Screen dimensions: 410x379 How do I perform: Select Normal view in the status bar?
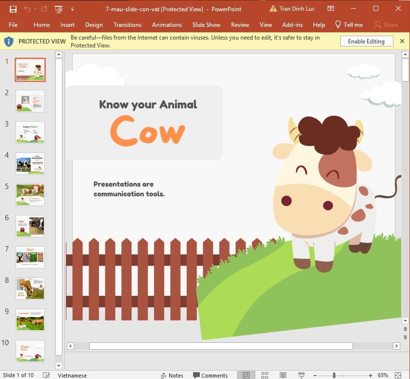pyautogui.click(x=246, y=375)
